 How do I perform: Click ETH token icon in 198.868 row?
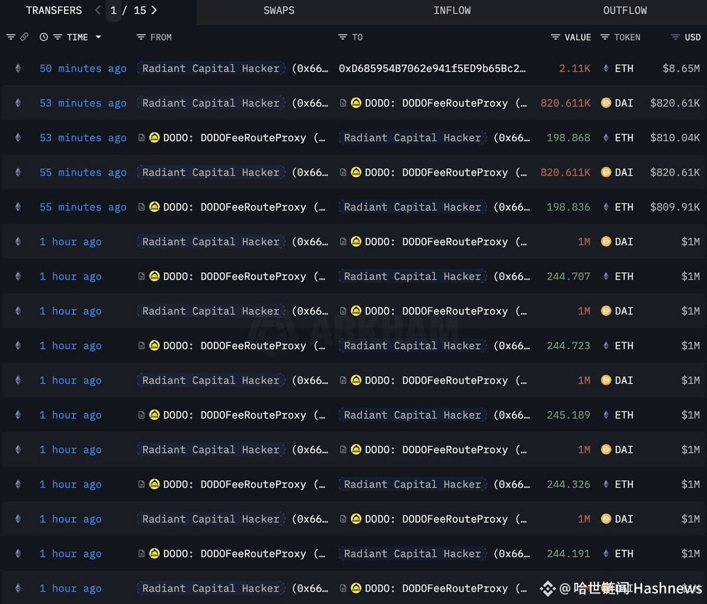click(x=606, y=138)
